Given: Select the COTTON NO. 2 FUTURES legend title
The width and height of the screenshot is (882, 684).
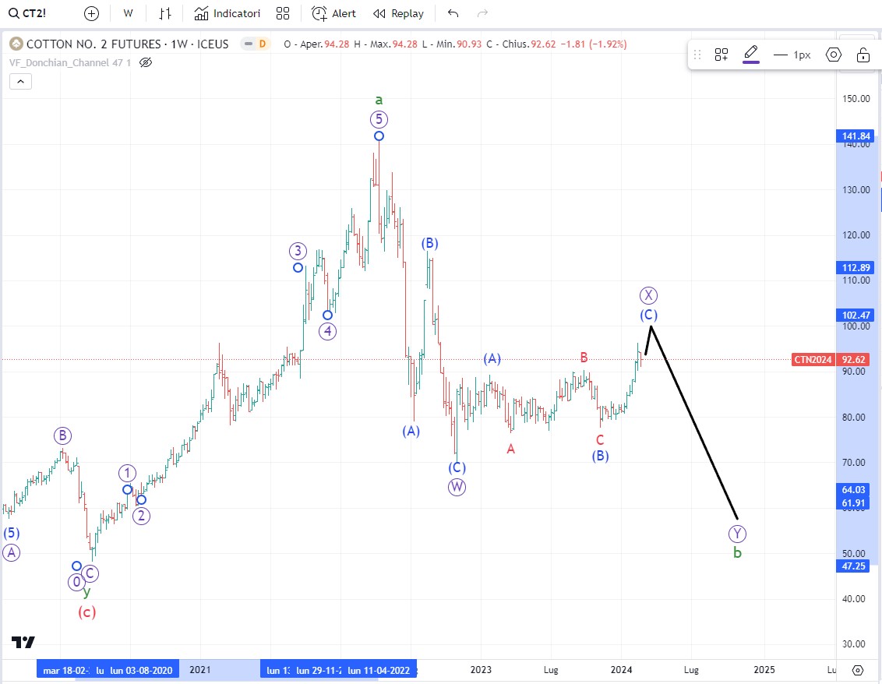Looking at the screenshot, I should click(128, 44).
